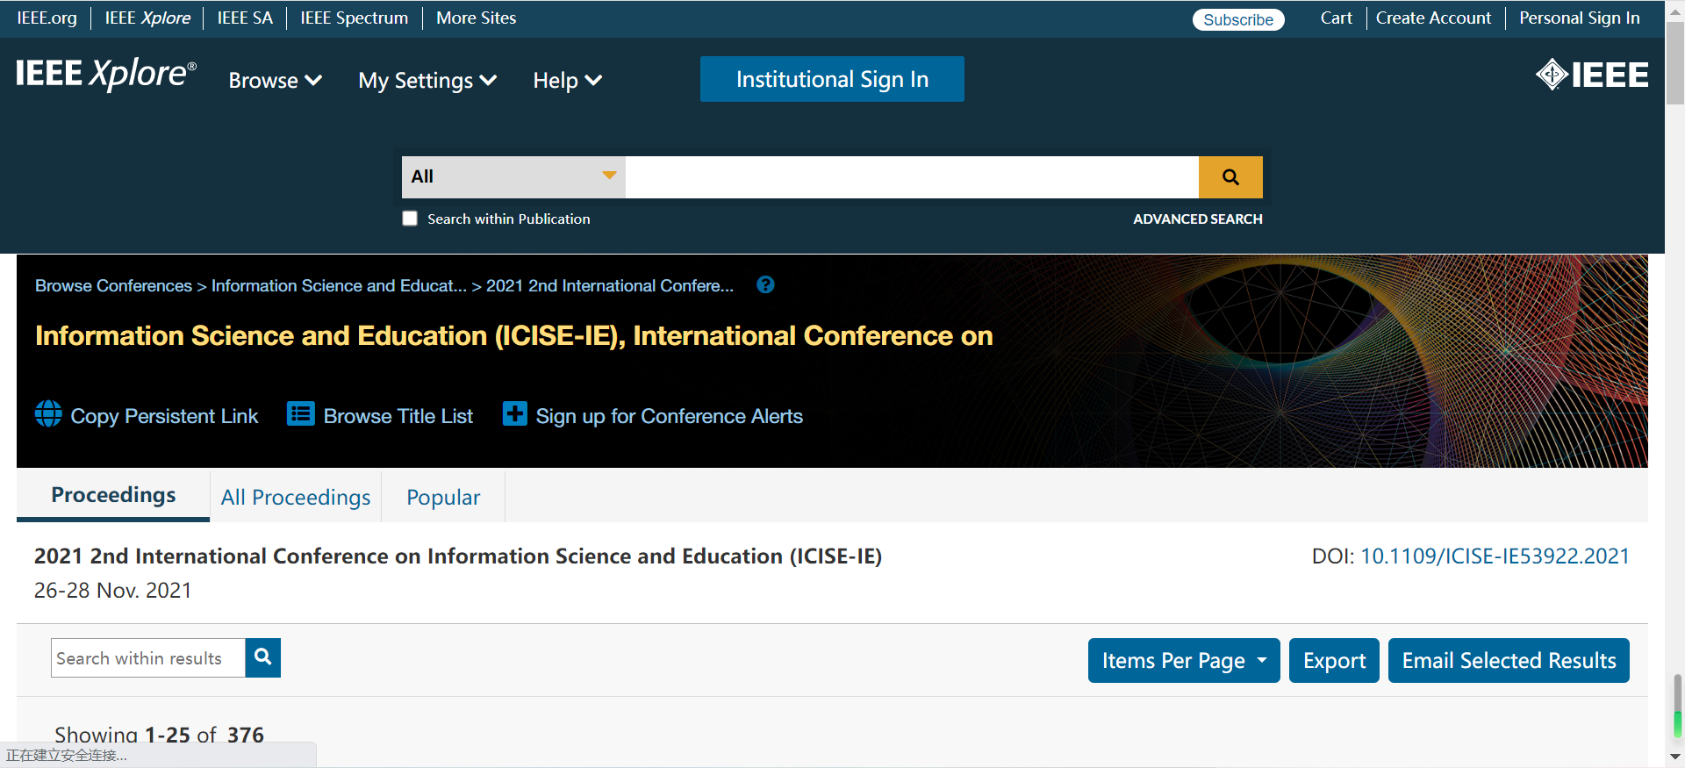
Task: Click Create Account link
Action: click(x=1433, y=18)
